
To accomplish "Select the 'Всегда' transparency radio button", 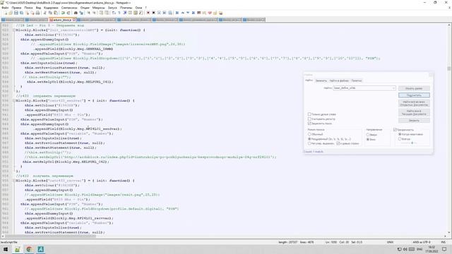I will (400, 139).
